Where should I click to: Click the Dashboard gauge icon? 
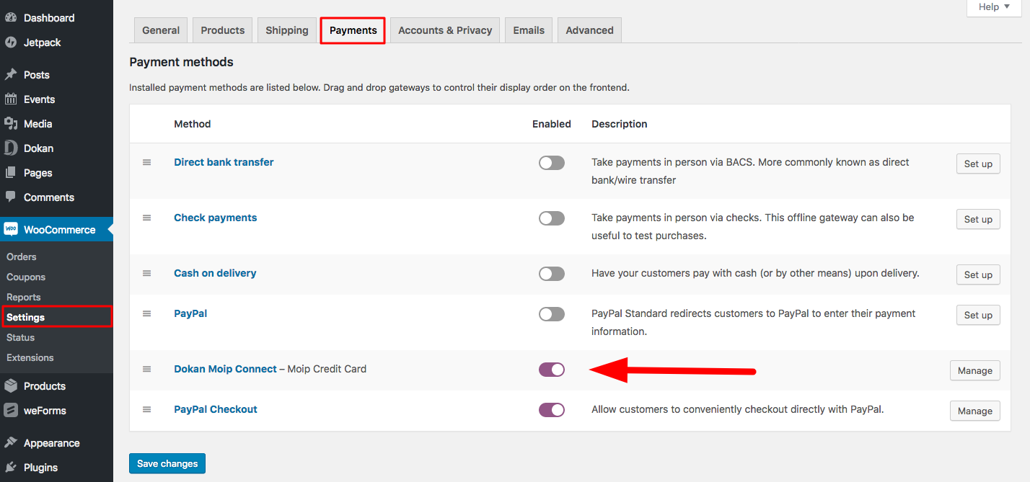[x=11, y=18]
